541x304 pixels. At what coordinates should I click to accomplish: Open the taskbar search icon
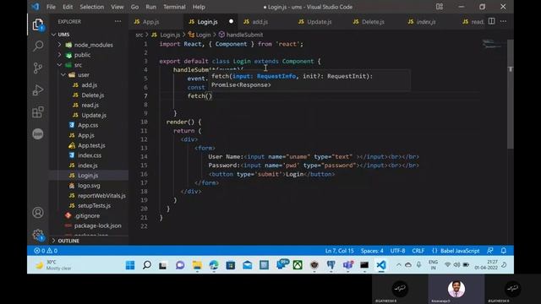pos(147,265)
